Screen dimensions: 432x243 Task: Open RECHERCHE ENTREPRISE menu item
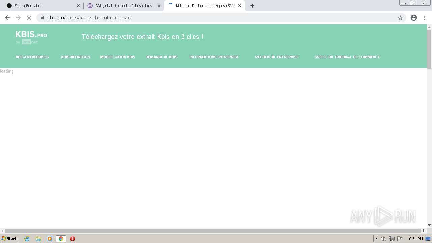click(277, 57)
